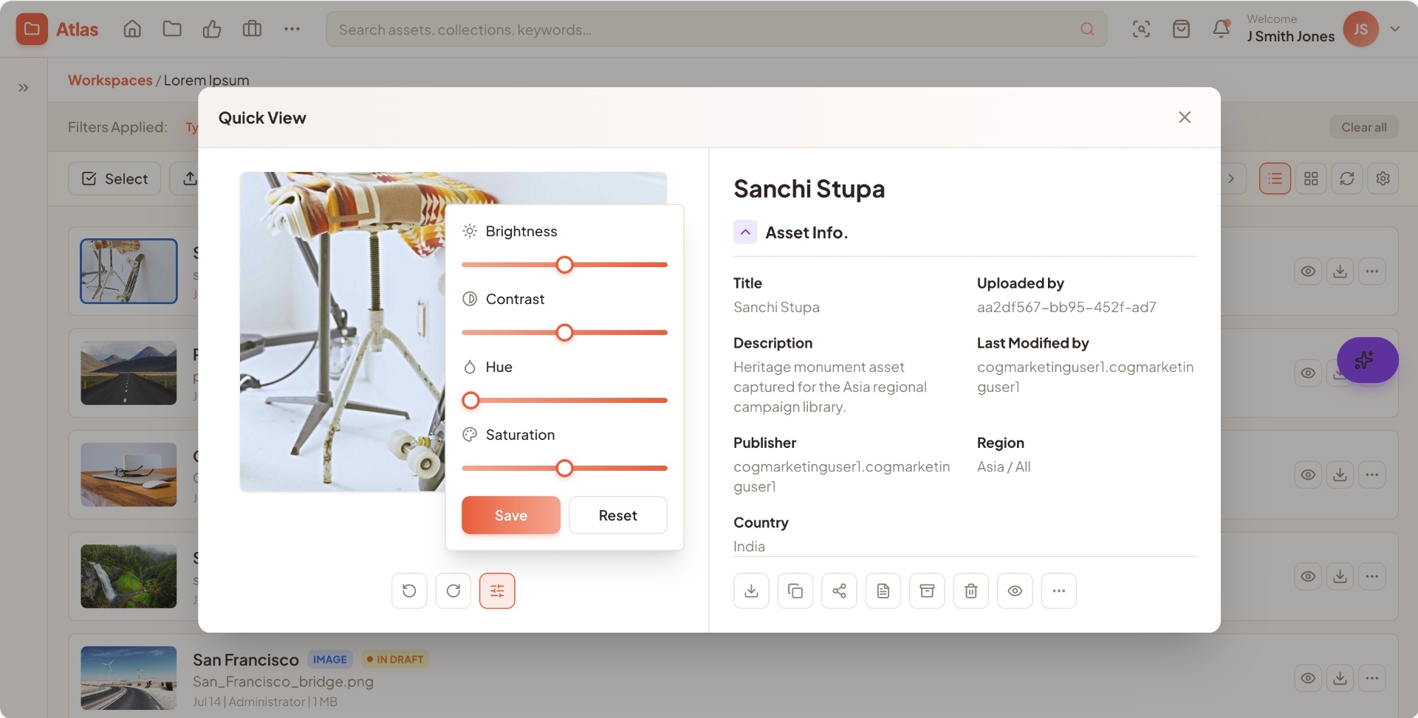
Task: Click the upload icon button beside Select
Action: (185, 179)
